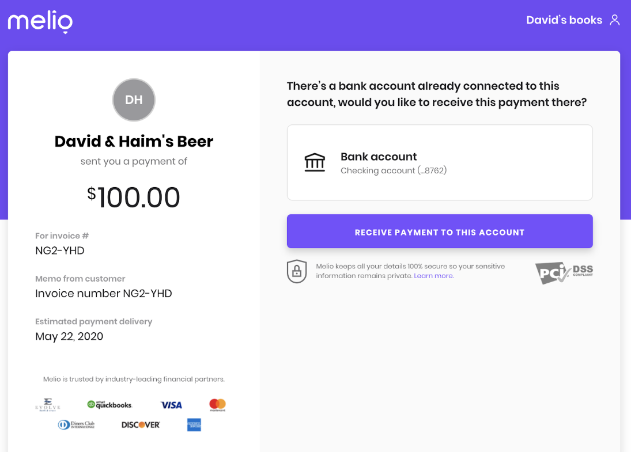The width and height of the screenshot is (631, 452).
Task: Click the DH avatar circle
Action: click(x=134, y=100)
